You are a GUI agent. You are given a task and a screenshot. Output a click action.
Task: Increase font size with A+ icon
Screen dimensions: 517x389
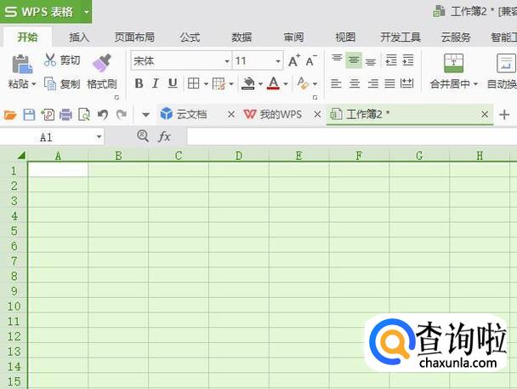click(x=294, y=60)
